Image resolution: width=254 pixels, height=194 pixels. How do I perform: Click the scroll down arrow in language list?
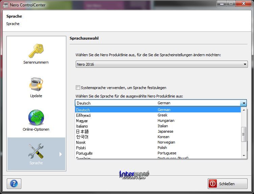click(x=244, y=155)
